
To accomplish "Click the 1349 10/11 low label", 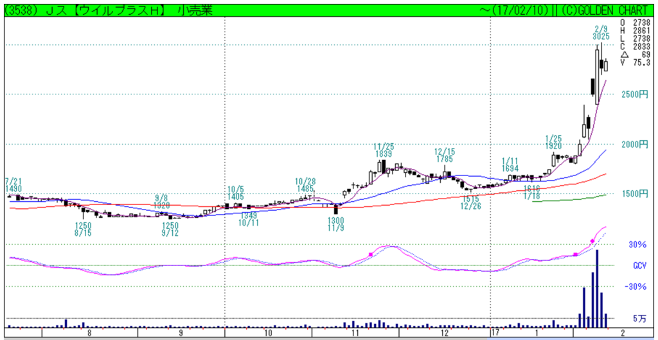I will click(249, 219).
